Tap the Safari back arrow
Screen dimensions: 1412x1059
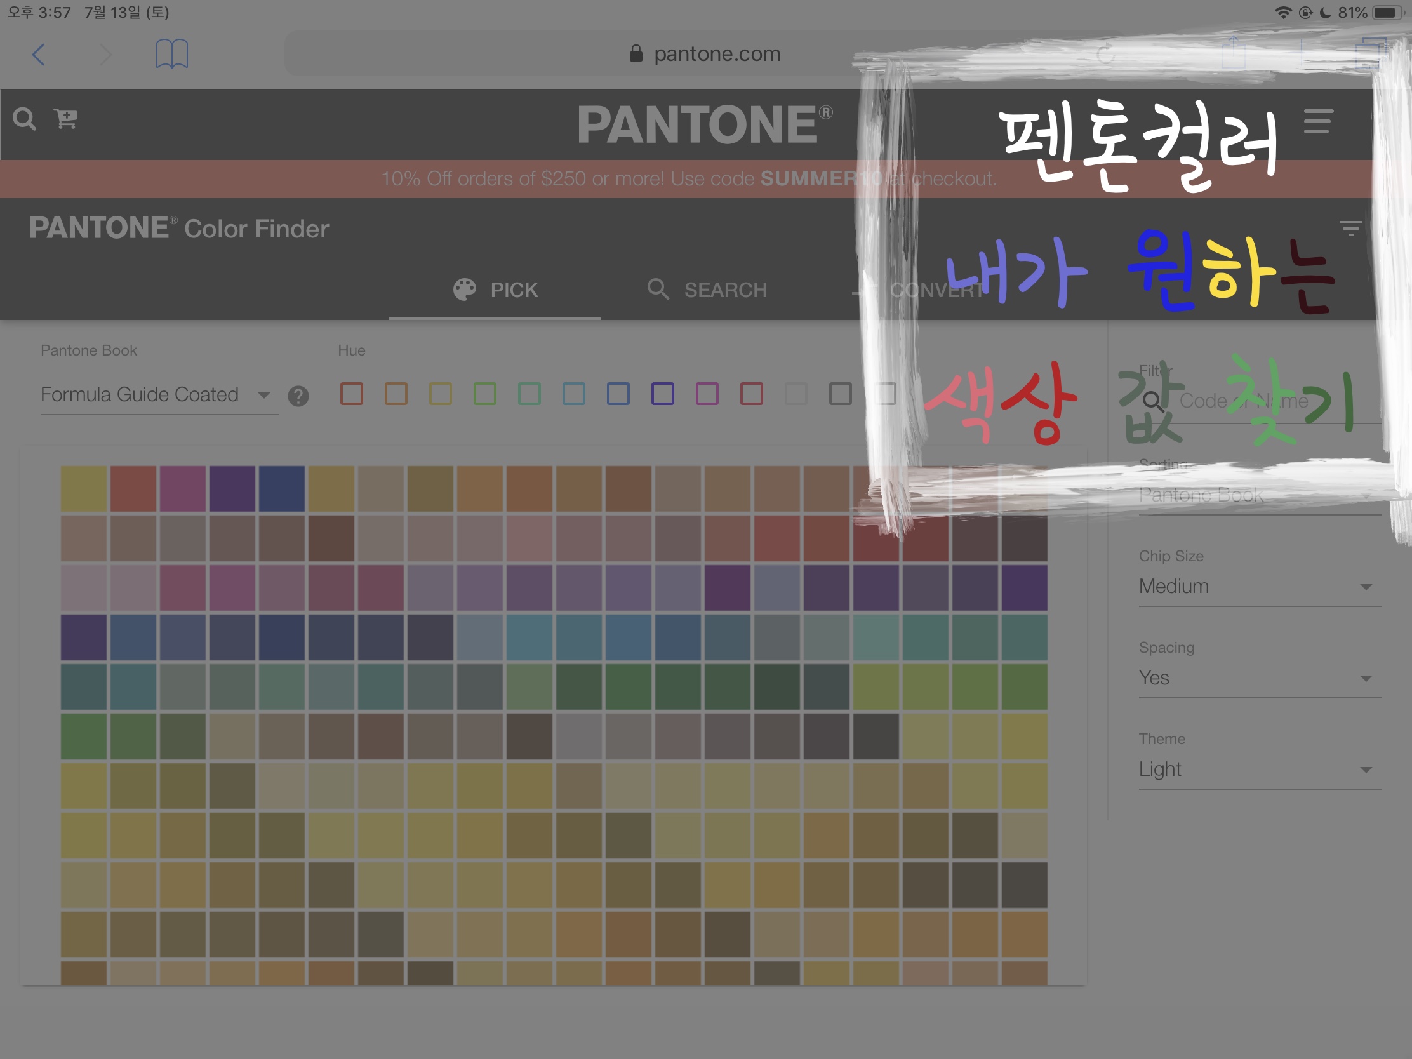[39, 54]
